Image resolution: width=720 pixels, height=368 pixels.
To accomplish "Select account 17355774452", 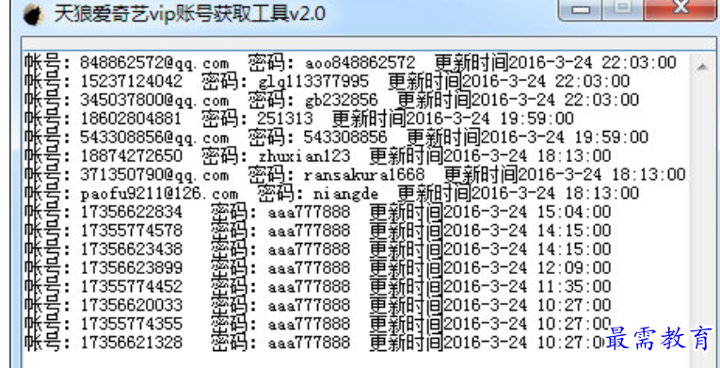I will 132,286.
